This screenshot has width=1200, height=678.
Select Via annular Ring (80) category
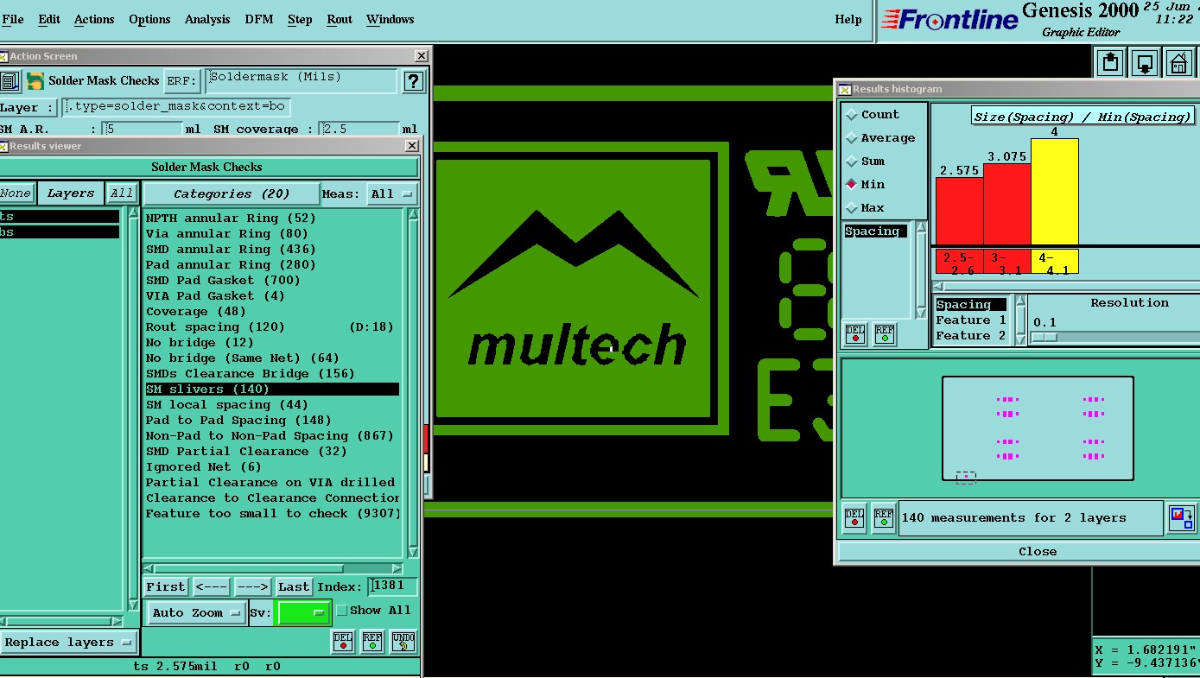(272, 234)
